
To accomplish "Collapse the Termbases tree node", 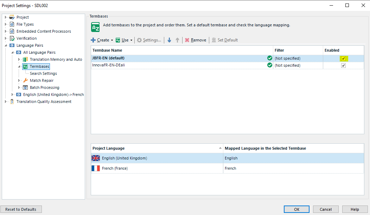I will click(19, 67).
